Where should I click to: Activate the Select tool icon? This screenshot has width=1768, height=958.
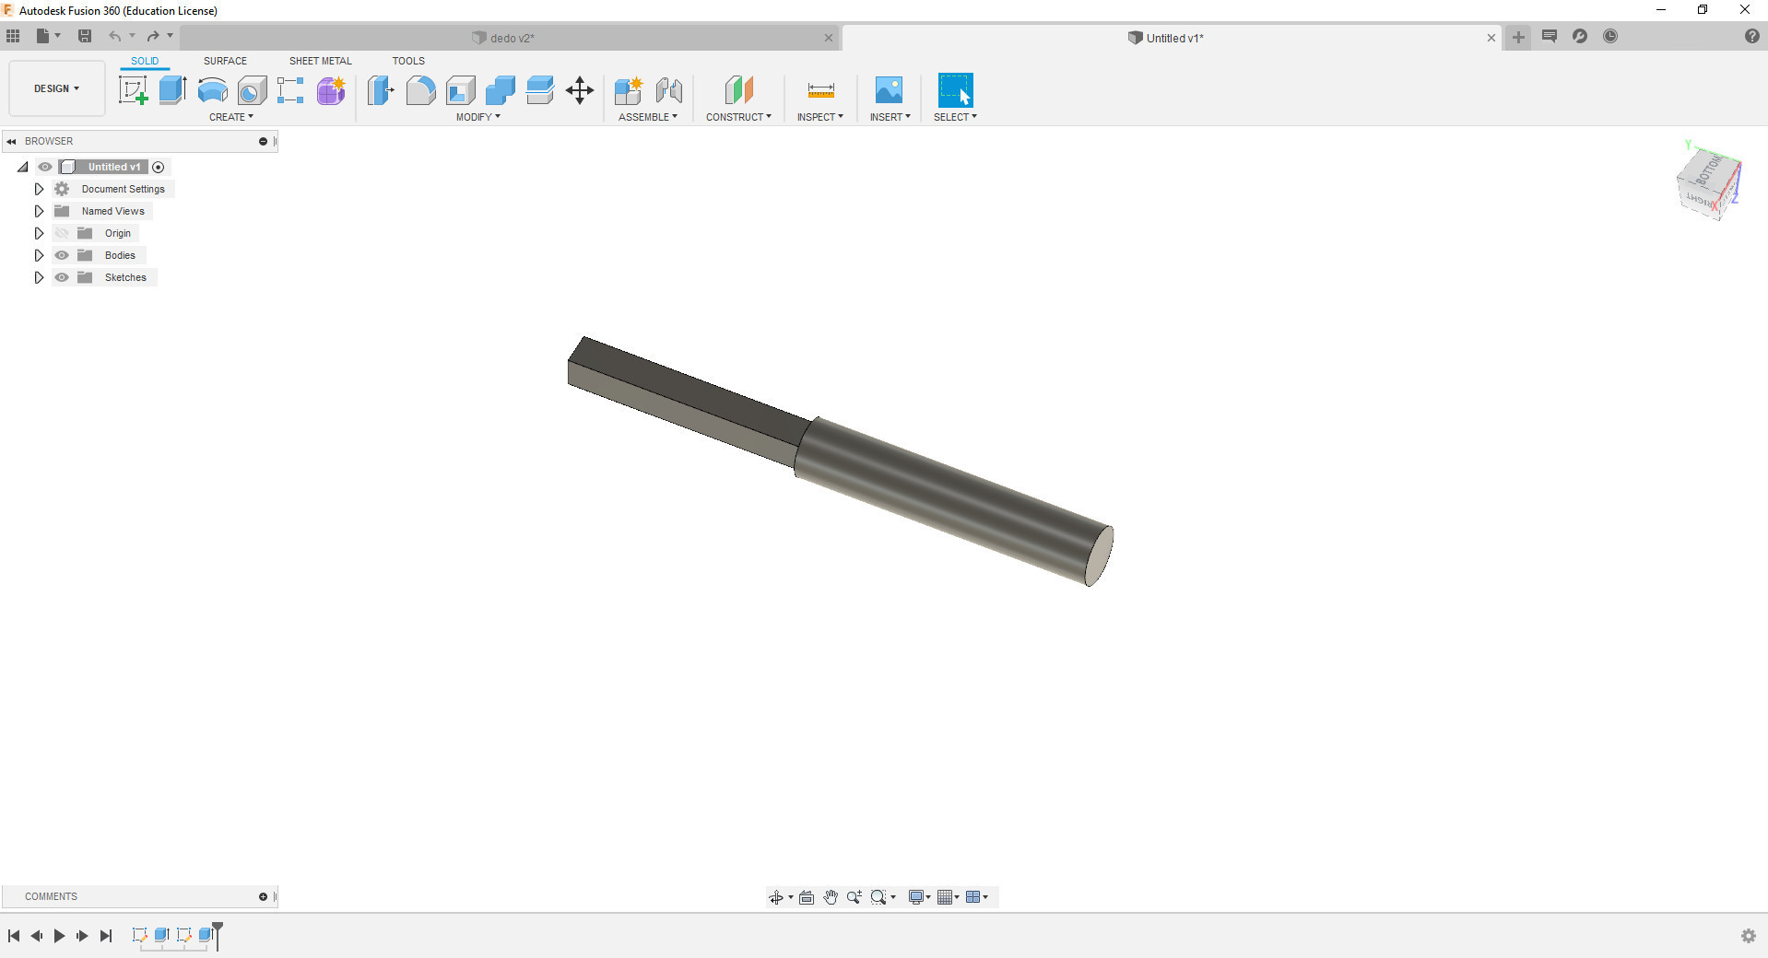(x=955, y=90)
